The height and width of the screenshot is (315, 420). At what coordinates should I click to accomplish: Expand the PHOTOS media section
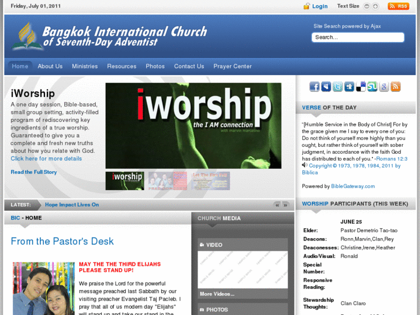(243, 309)
